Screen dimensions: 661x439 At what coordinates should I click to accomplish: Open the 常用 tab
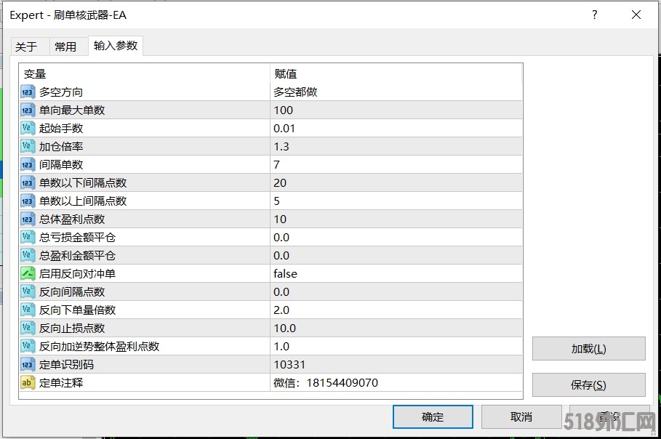65,47
